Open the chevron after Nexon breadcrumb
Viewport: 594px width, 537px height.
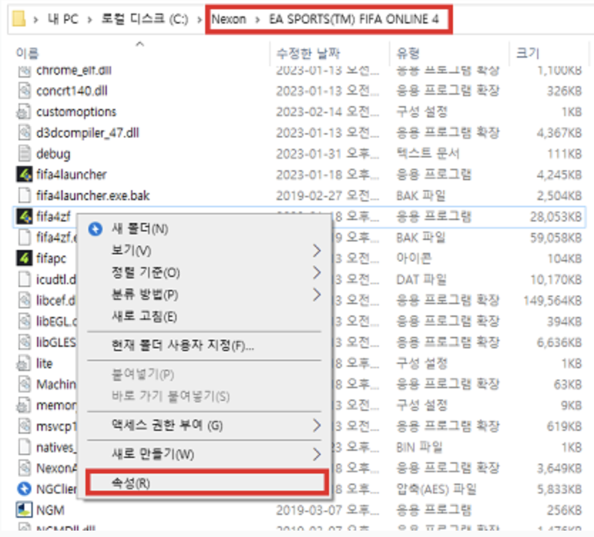pos(258,19)
